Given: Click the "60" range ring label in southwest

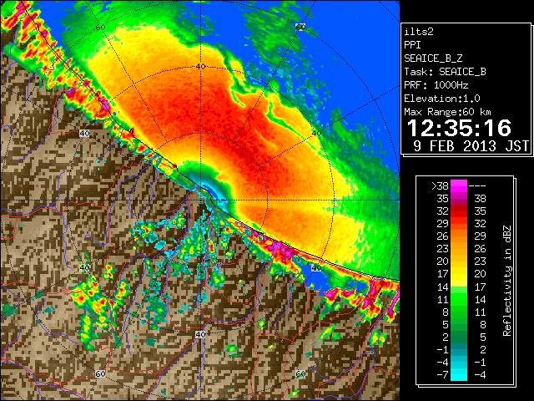Looking at the screenshot, I should pos(100,373).
